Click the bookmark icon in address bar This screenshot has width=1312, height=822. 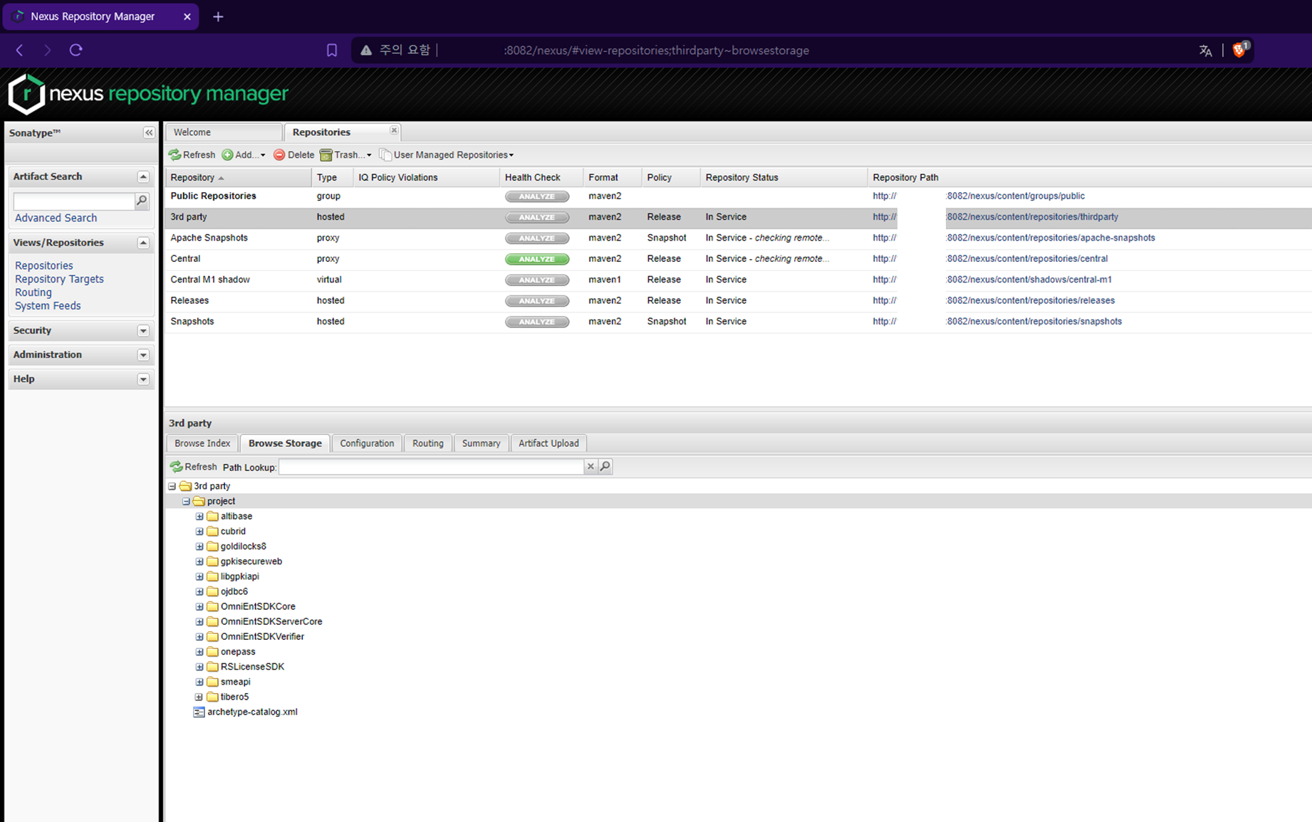tap(332, 50)
